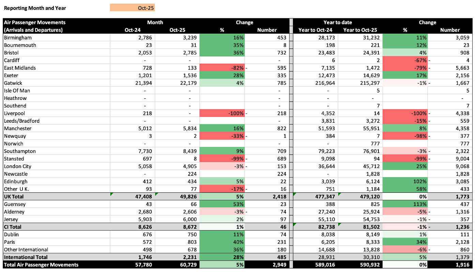Click the Total Air Passenger Movements label

tap(41, 265)
